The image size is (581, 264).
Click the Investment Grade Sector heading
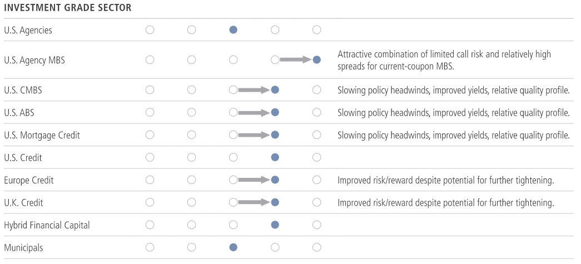67,9
